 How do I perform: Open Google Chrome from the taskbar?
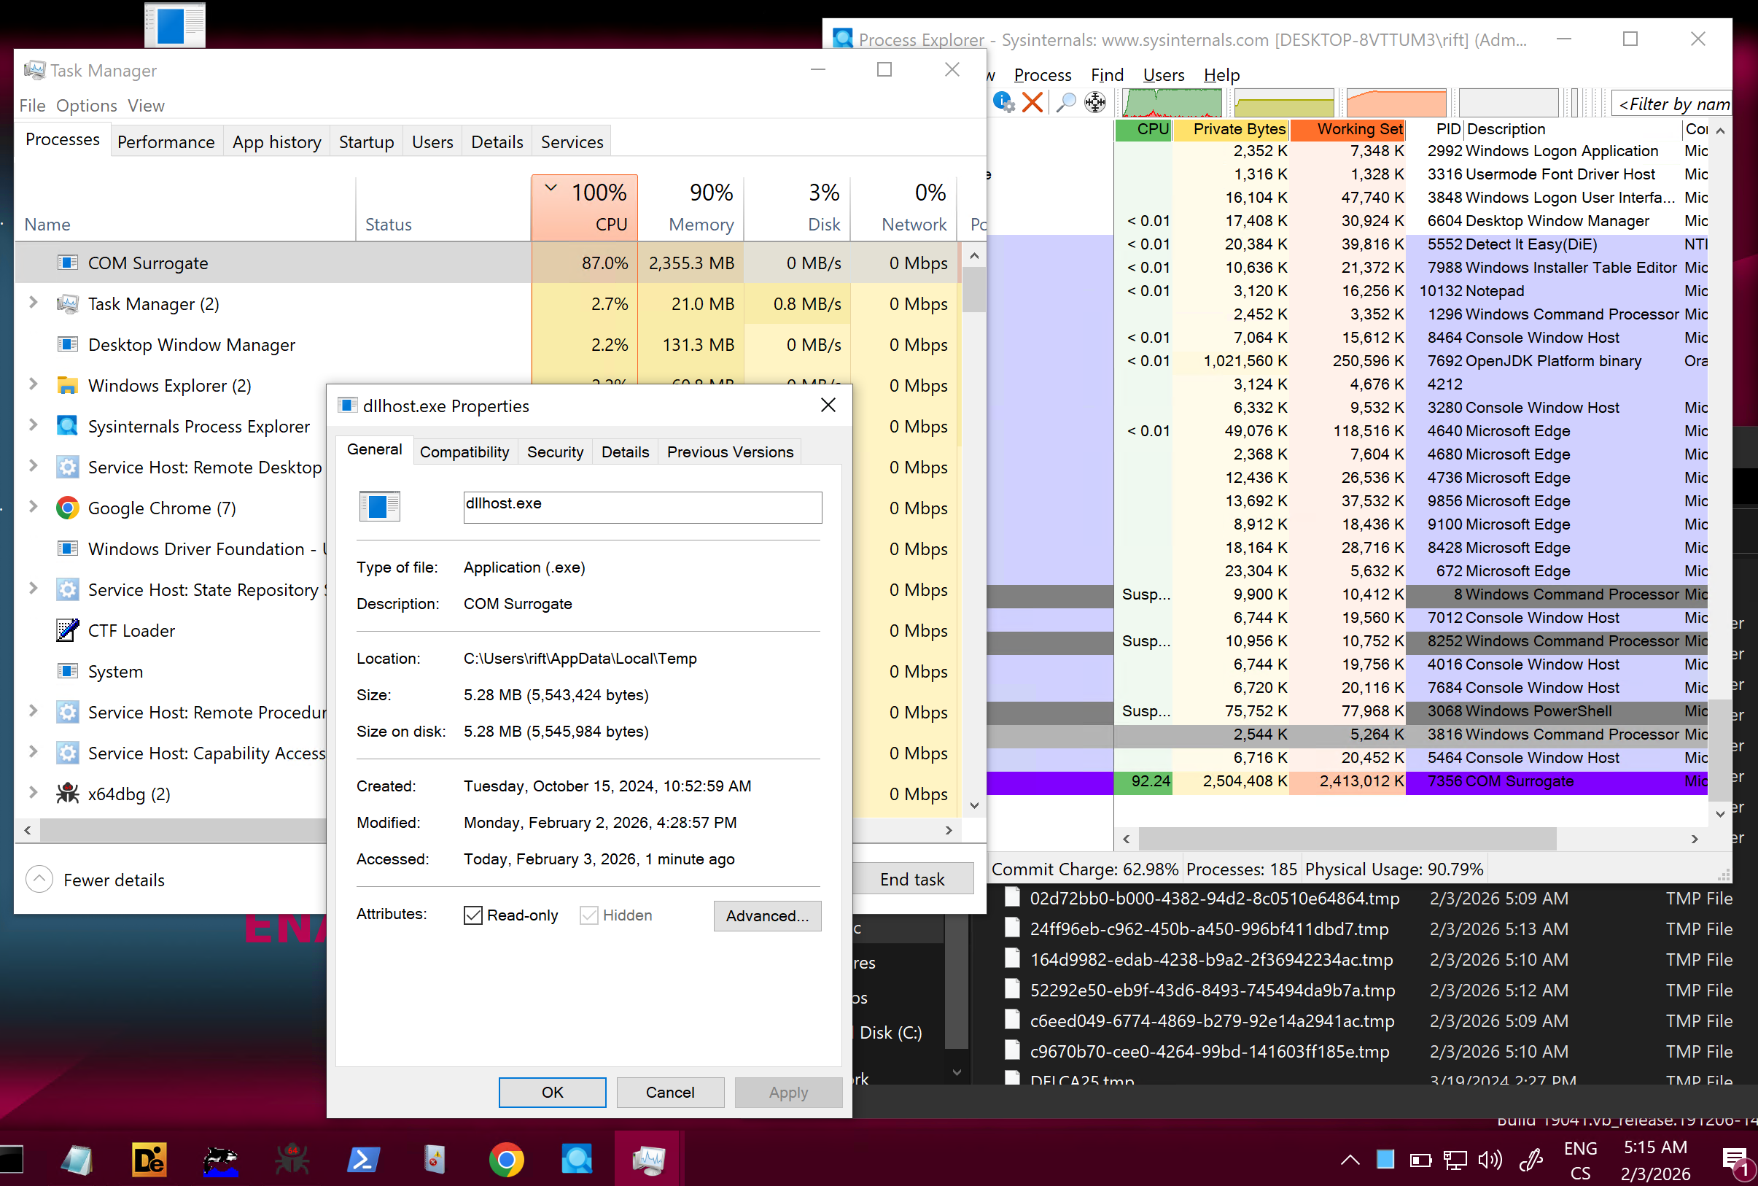(506, 1159)
